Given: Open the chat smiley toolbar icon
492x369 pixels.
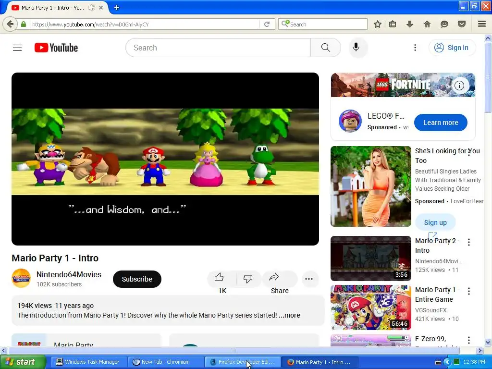Looking at the screenshot, I should pos(444,24).
